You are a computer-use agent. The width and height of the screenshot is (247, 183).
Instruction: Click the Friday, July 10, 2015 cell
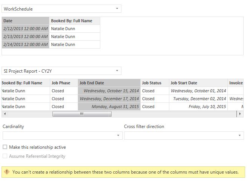pyautogui.click(x=198, y=107)
